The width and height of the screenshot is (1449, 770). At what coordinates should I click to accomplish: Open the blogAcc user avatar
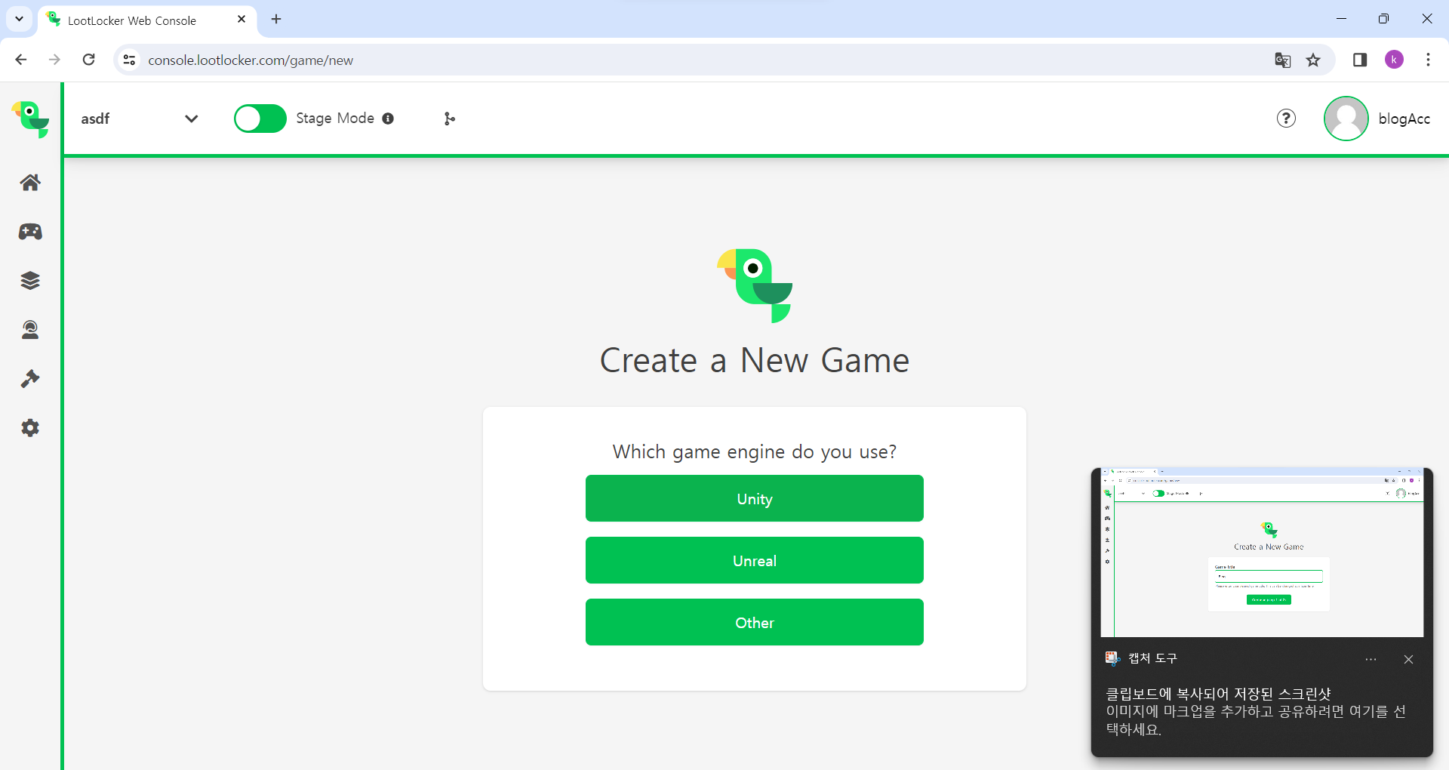click(x=1346, y=119)
